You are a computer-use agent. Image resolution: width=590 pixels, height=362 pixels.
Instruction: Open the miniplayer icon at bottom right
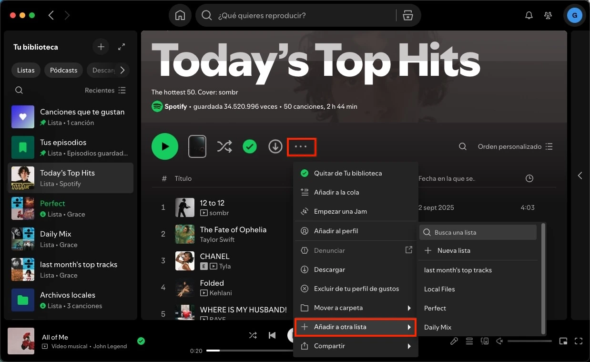tap(563, 341)
